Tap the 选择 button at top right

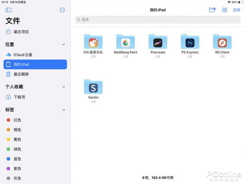tap(237, 10)
